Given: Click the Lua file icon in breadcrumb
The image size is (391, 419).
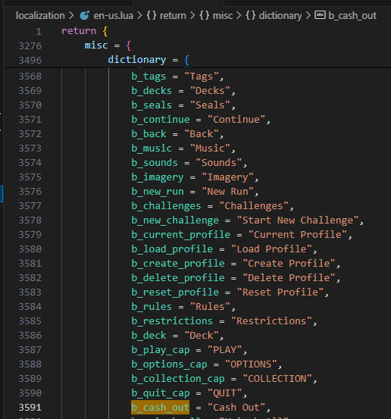Looking at the screenshot, I should (x=85, y=15).
